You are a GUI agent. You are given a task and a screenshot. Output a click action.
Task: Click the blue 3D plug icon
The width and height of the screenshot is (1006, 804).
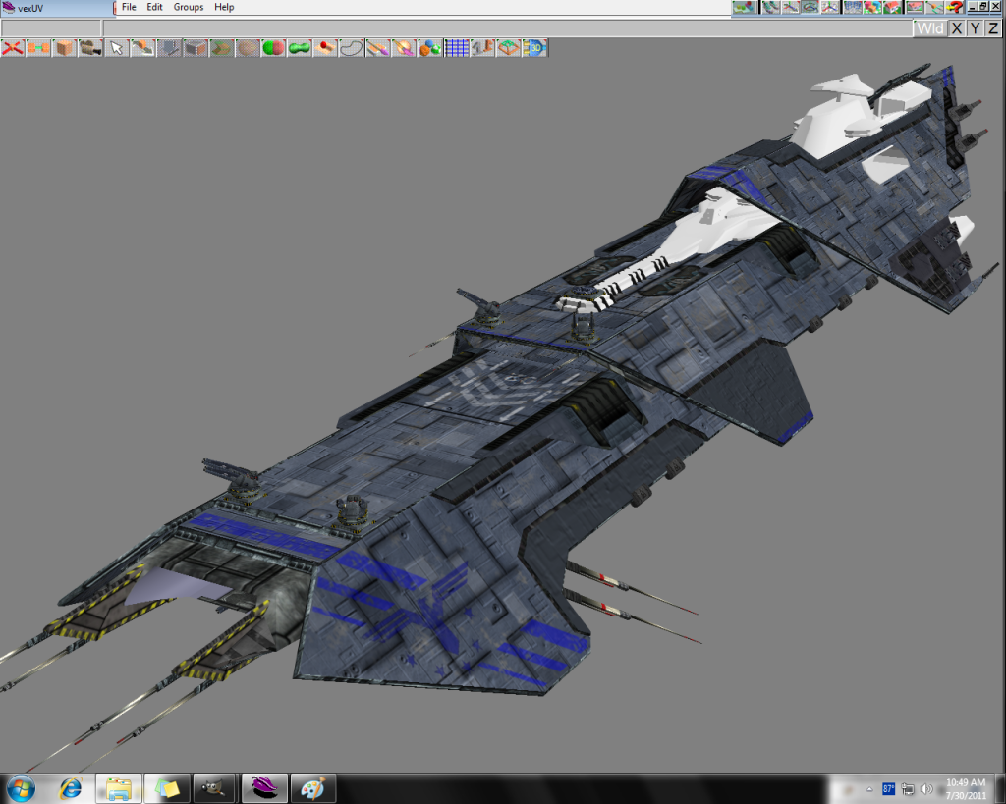click(535, 48)
